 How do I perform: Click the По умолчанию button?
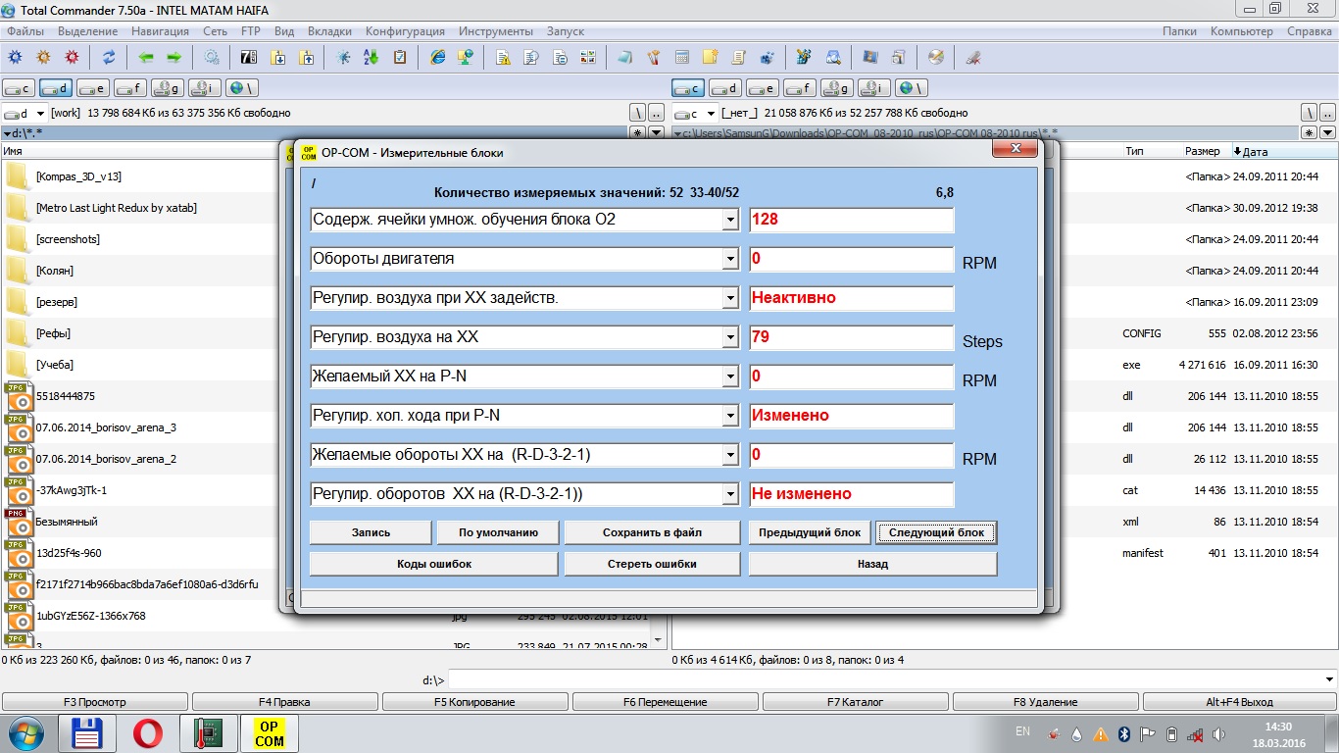499,532
